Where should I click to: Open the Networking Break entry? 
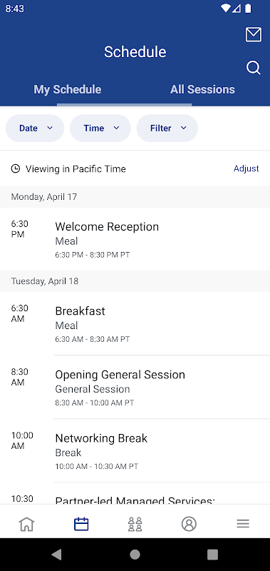135,451
